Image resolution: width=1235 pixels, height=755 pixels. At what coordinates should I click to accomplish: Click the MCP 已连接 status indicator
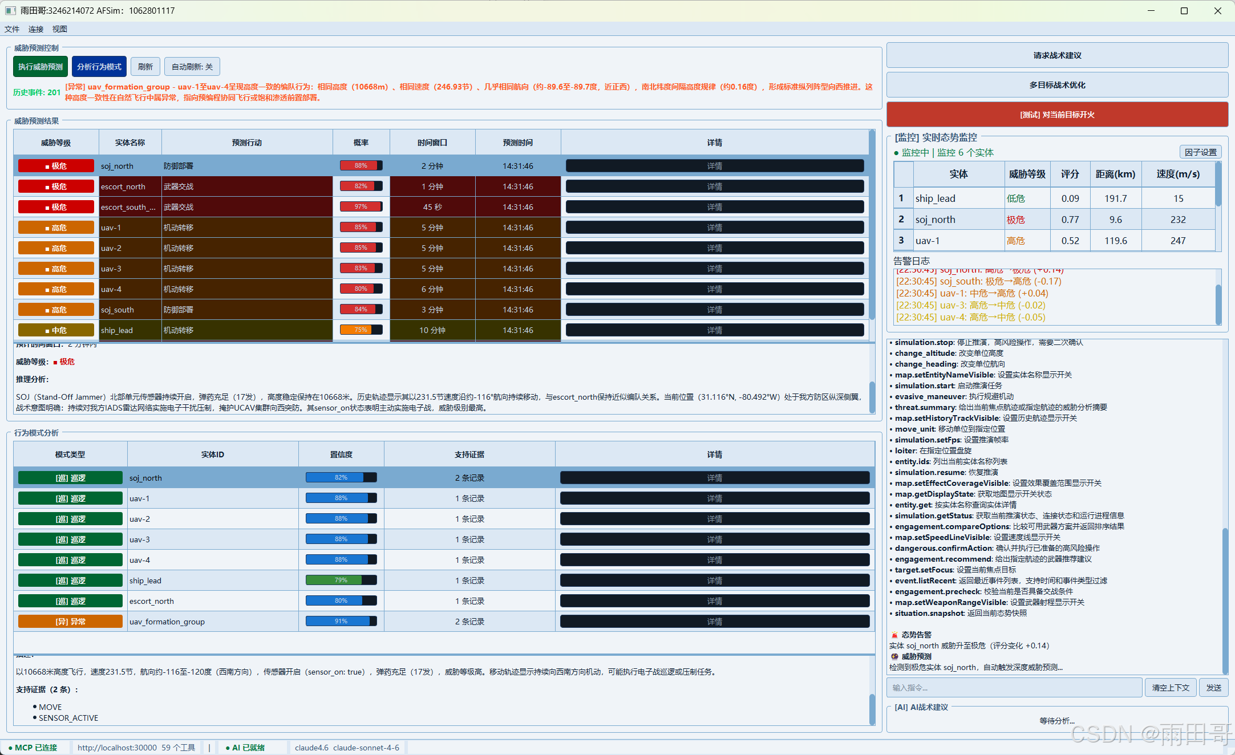[x=33, y=748]
